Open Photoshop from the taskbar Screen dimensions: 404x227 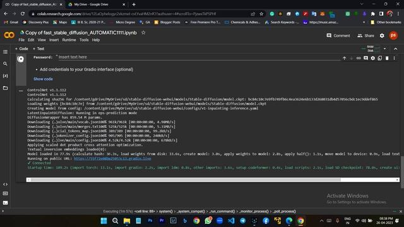point(150,221)
